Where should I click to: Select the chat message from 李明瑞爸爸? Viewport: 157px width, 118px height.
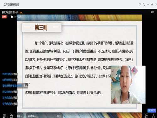10,80
